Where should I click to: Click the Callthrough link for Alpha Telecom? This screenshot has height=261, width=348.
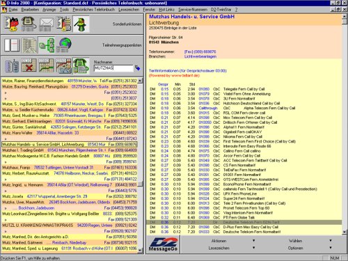coord(208,108)
